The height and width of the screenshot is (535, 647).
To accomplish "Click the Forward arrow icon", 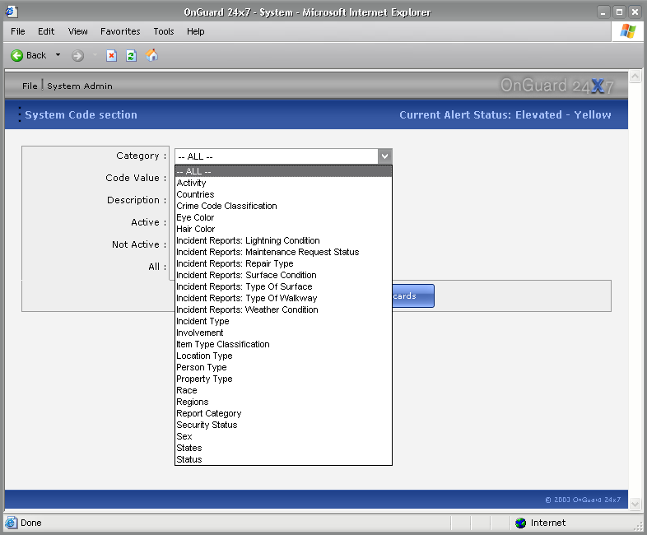I will pyautogui.click(x=77, y=55).
